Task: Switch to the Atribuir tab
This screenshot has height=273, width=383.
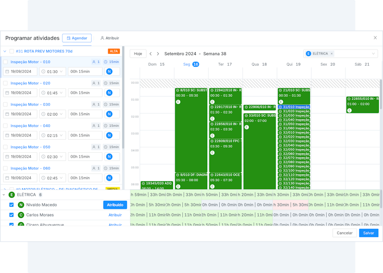Action: click(x=110, y=38)
